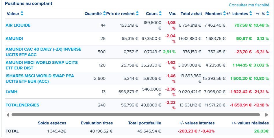Viewport: 274px width, 138px height.
Task: Click the TOTALENERGIES stock name
Action: [22, 105]
